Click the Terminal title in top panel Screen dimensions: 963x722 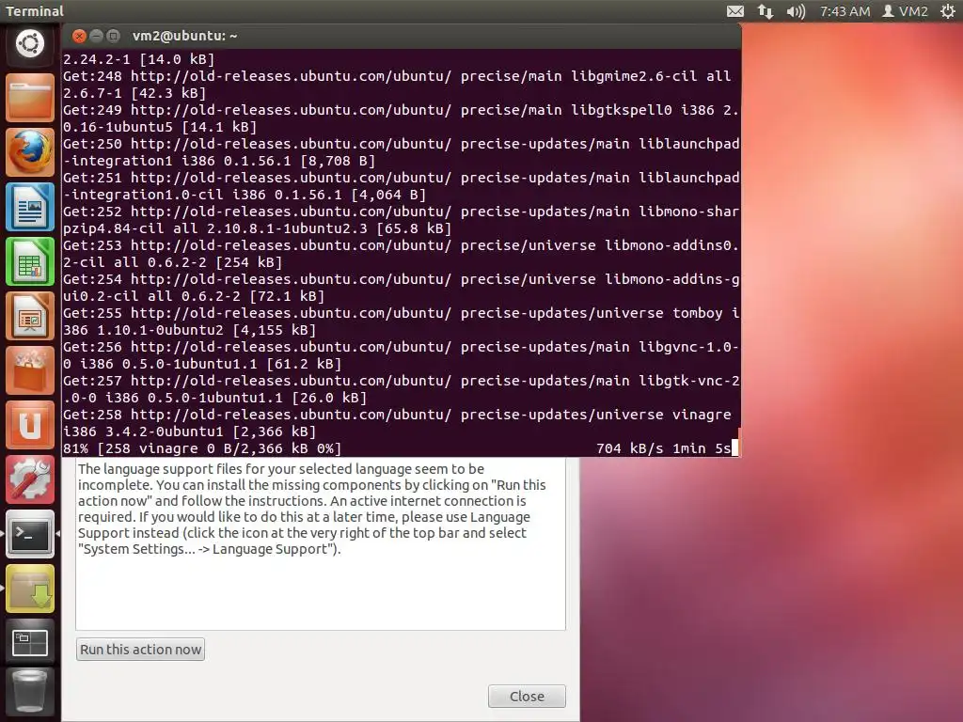tap(35, 11)
